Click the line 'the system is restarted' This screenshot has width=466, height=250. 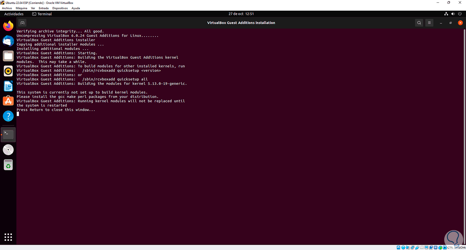click(x=42, y=105)
